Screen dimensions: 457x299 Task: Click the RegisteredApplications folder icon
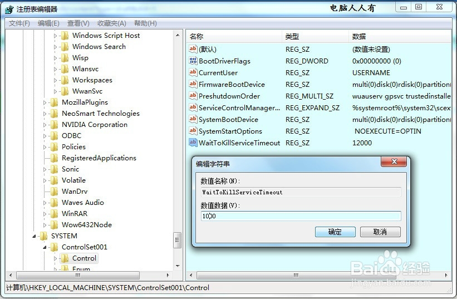click(x=54, y=158)
